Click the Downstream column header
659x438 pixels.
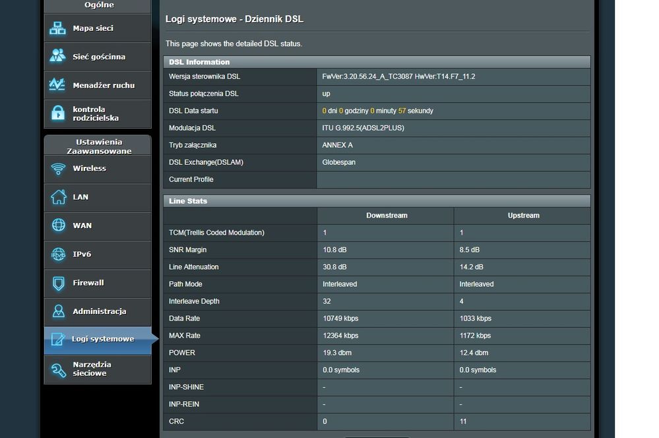click(x=387, y=216)
